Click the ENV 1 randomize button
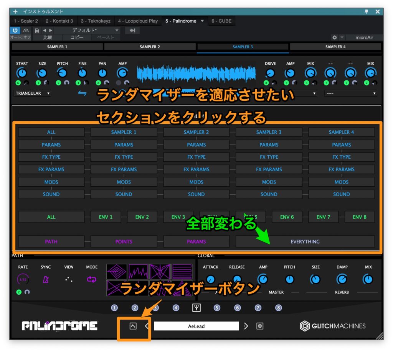This screenshot has height=351, width=393. (x=106, y=217)
